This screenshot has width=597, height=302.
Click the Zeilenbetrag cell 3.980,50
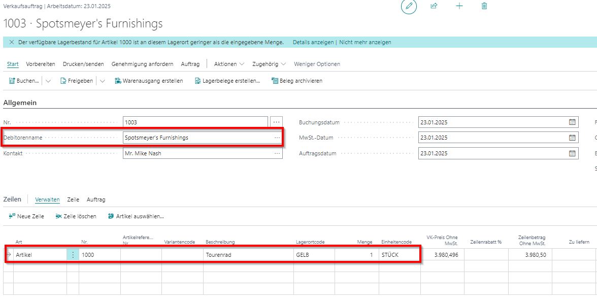click(530, 255)
